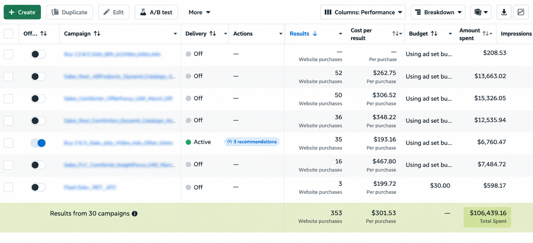Click the download export icon
The height and width of the screenshot is (243, 533).
point(504,12)
